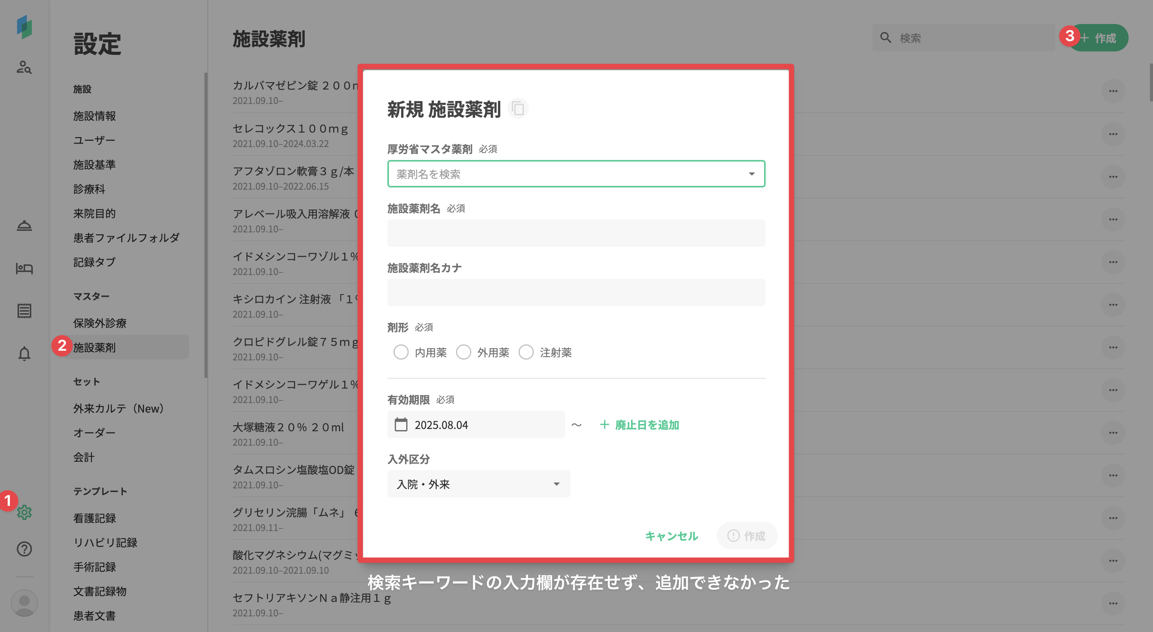Select the 注射薬 radio button
The height and width of the screenshot is (632, 1153).
point(526,352)
